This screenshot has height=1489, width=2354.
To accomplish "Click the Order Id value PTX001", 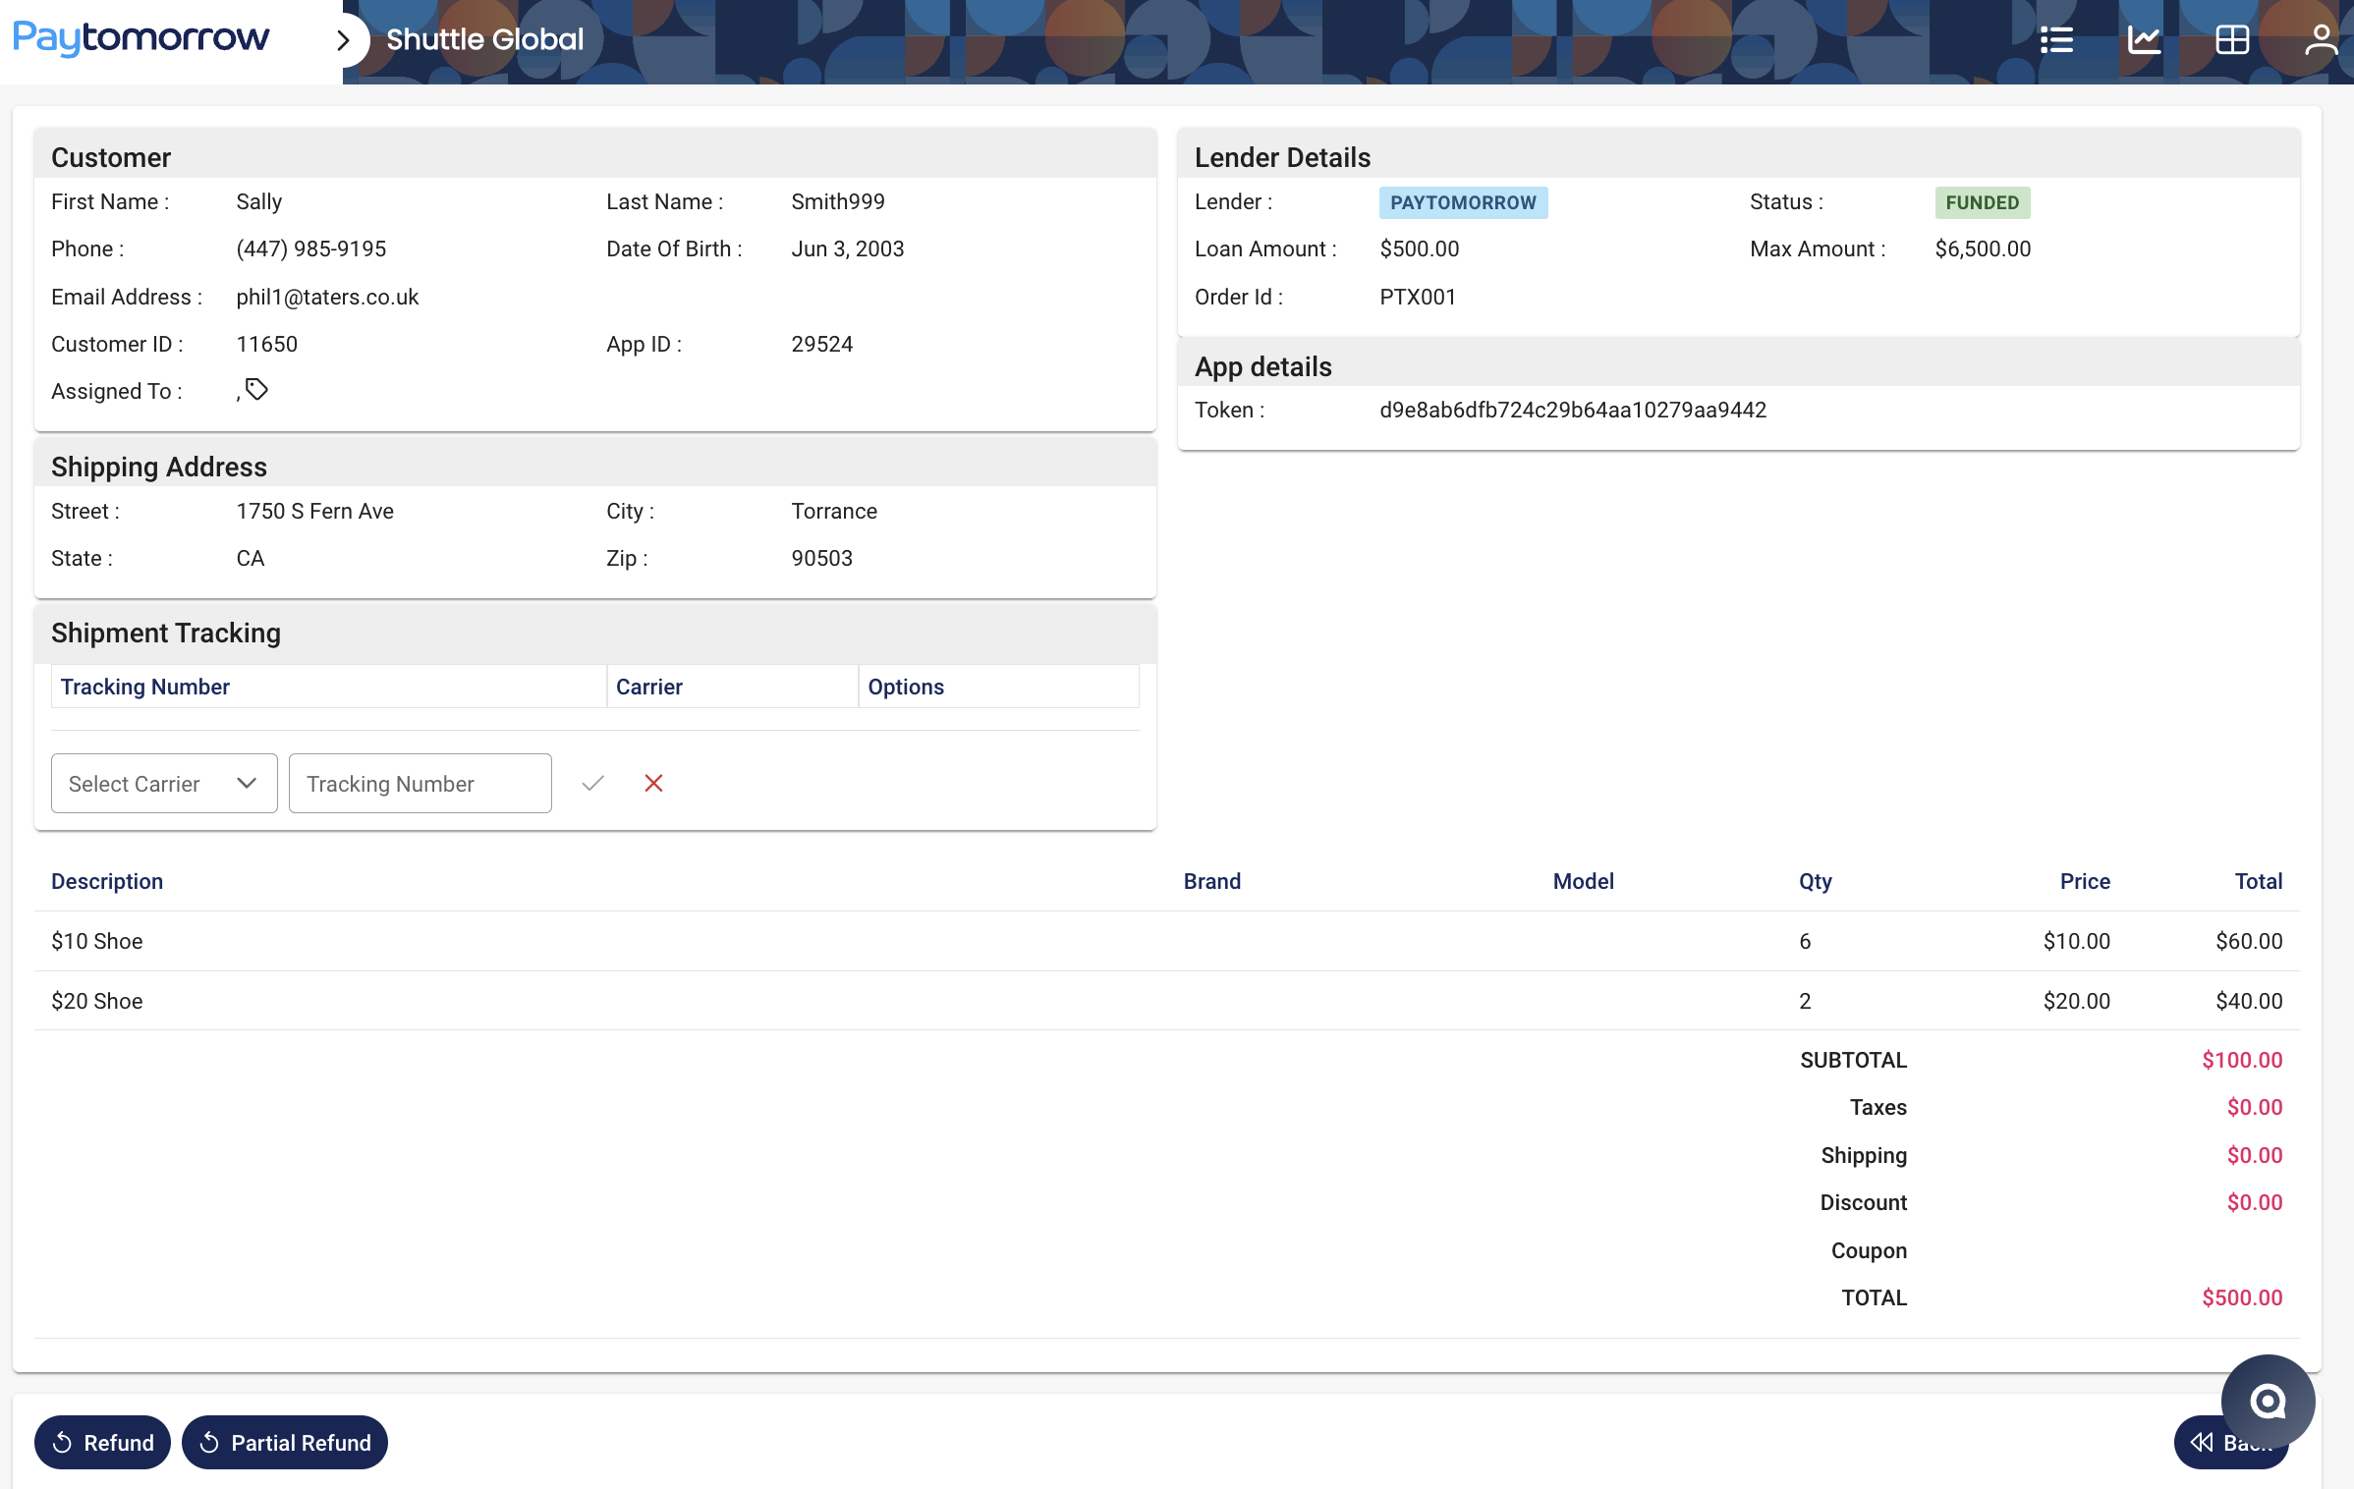I will coord(1417,298).
